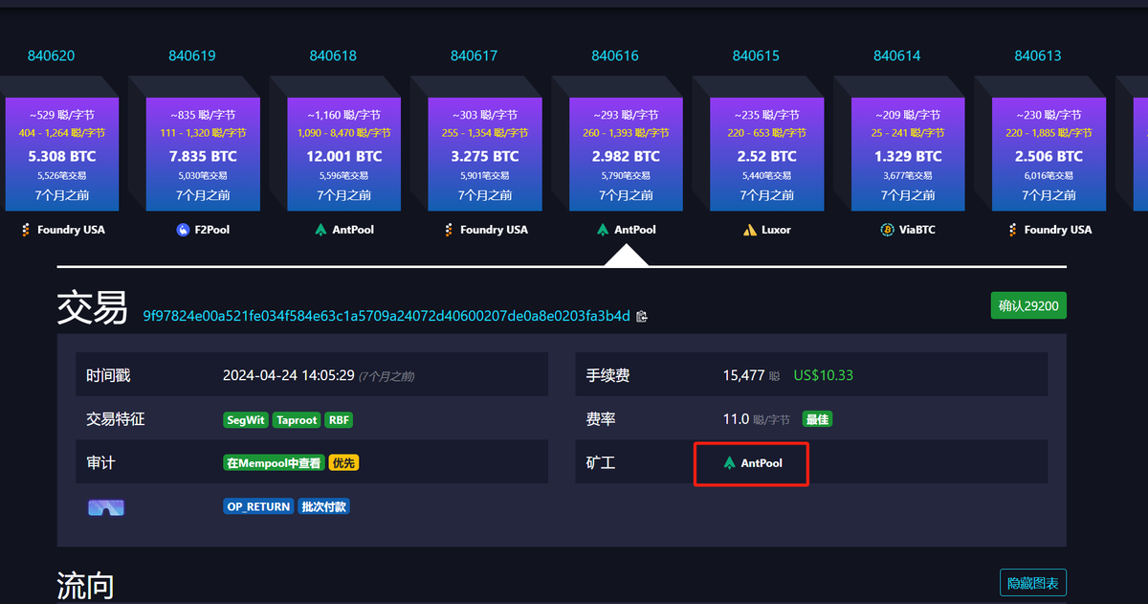This screenshot has width=1148, height=604.
Task: Click the 费率 row label
Action: [x=601, y=419]
